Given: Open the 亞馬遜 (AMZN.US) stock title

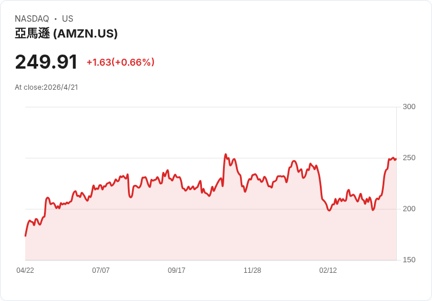Looking at the screenshot, I should pos(66,33).
